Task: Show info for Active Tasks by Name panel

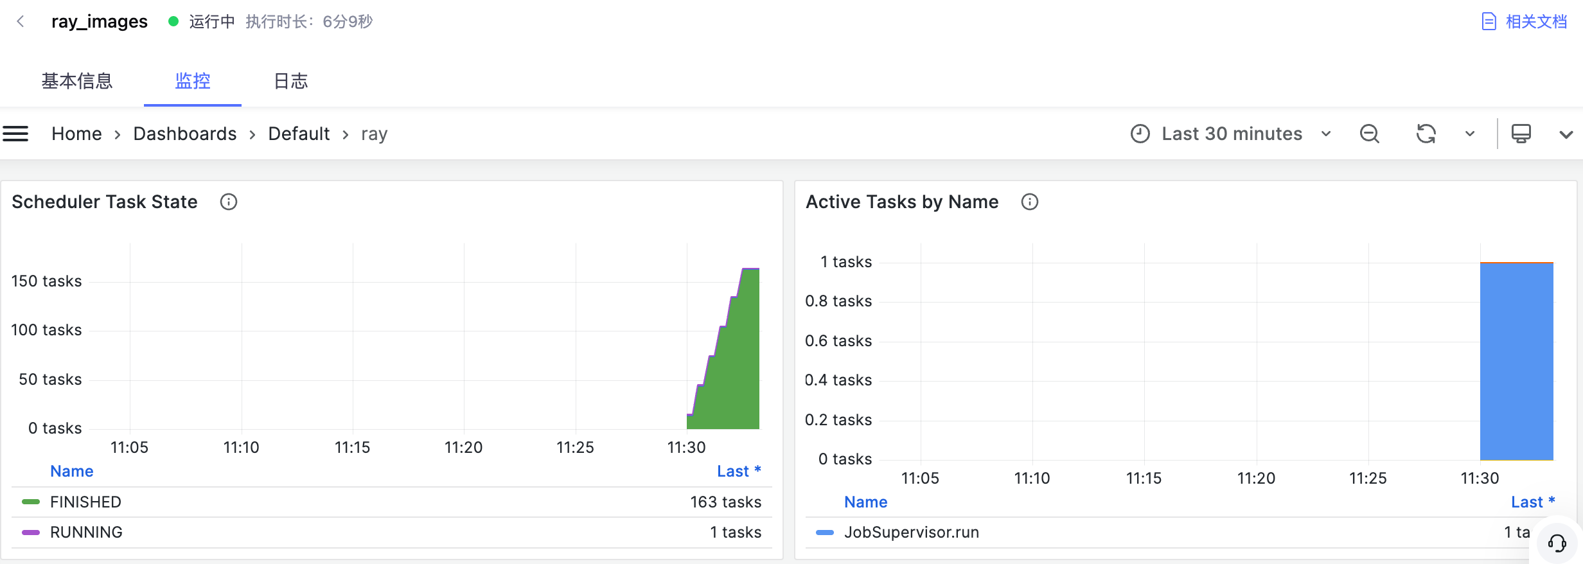Action: (1030, 202)
